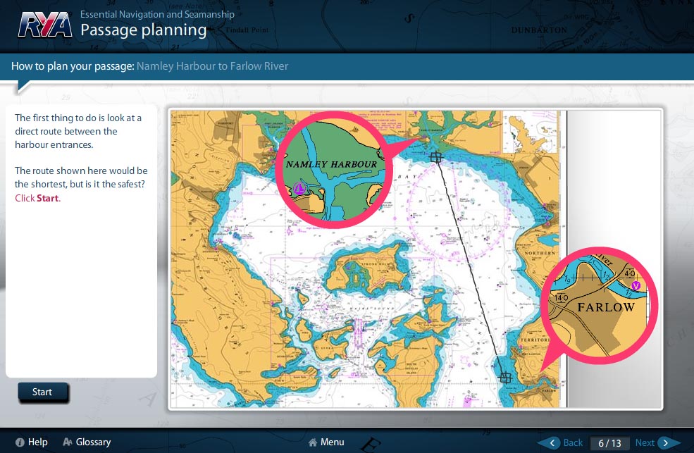Click the 6 / 13 page indicator
Viewport: 694px width, 453px height.
(609, 443)
